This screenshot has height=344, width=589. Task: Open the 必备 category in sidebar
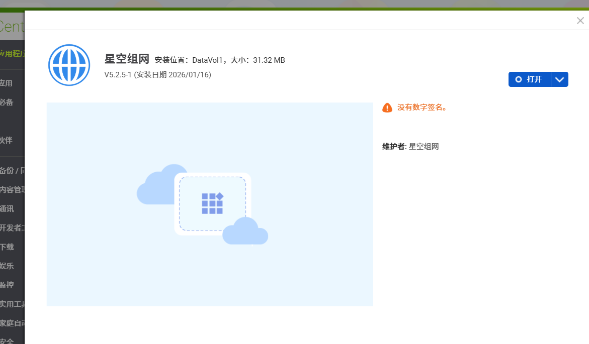7,102
